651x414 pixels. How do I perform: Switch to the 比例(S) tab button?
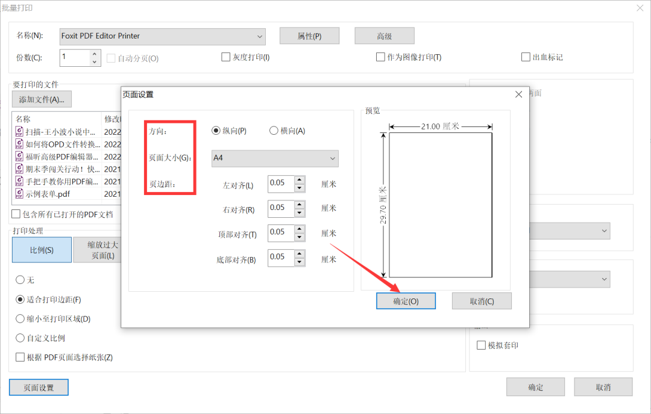click(42, 250)
